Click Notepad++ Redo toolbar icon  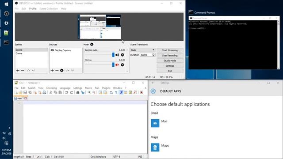pos(72,92)
